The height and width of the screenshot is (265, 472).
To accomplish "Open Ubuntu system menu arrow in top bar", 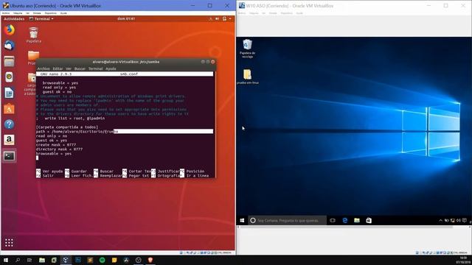I will [x=230, y=18].
